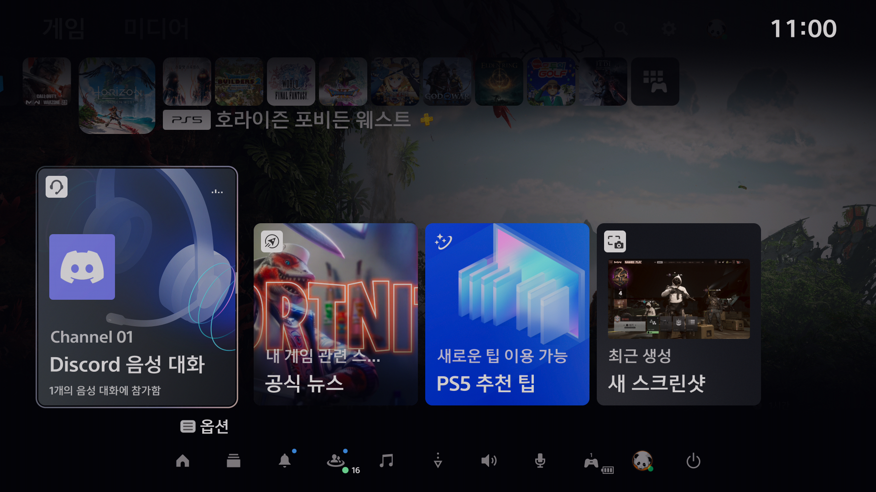The image size is (876, 492).
Task: Open Sound speaker icon
Action: click(x=489, y=461)
